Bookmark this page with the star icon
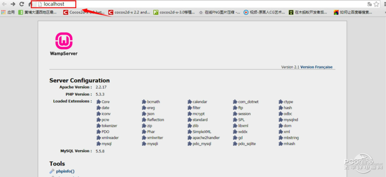Screen dimensions: 386x177 376,4
